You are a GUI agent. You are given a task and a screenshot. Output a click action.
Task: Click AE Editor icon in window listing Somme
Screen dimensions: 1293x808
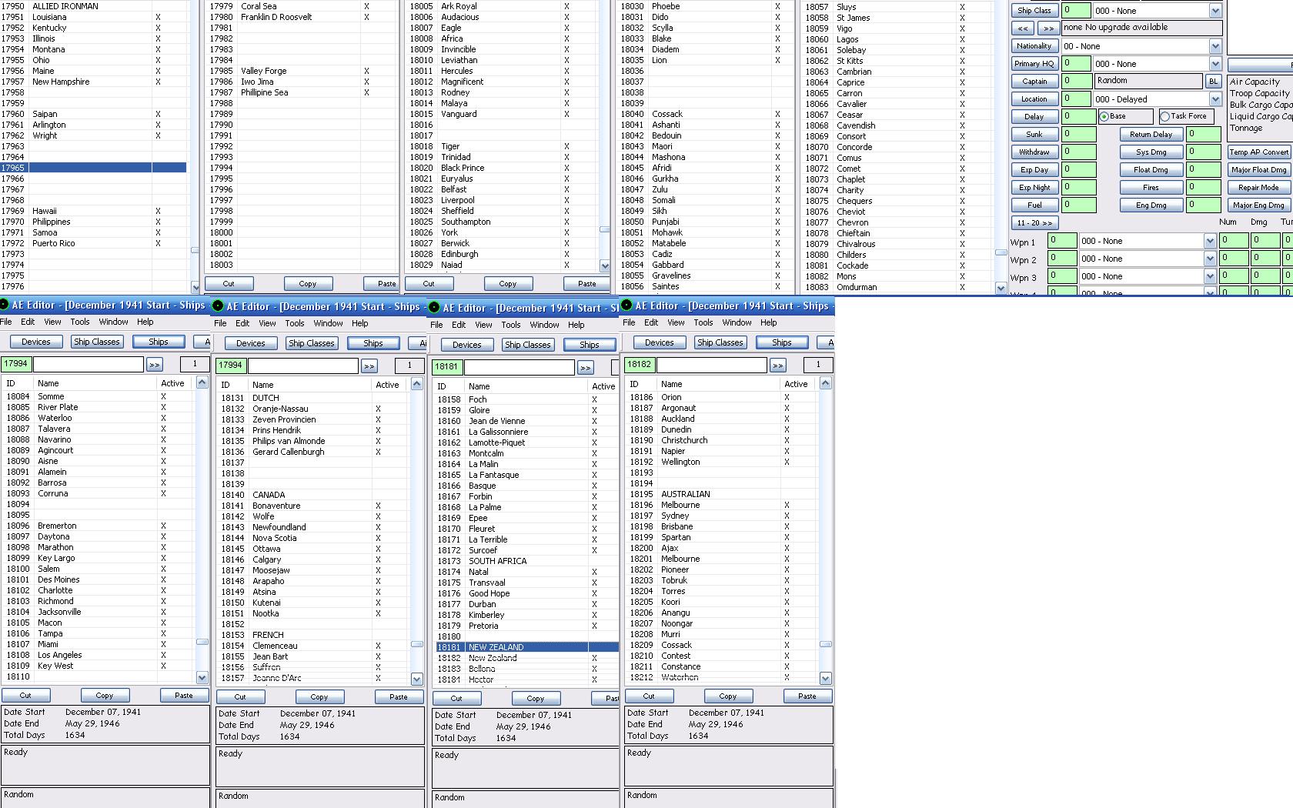(4, 305)
